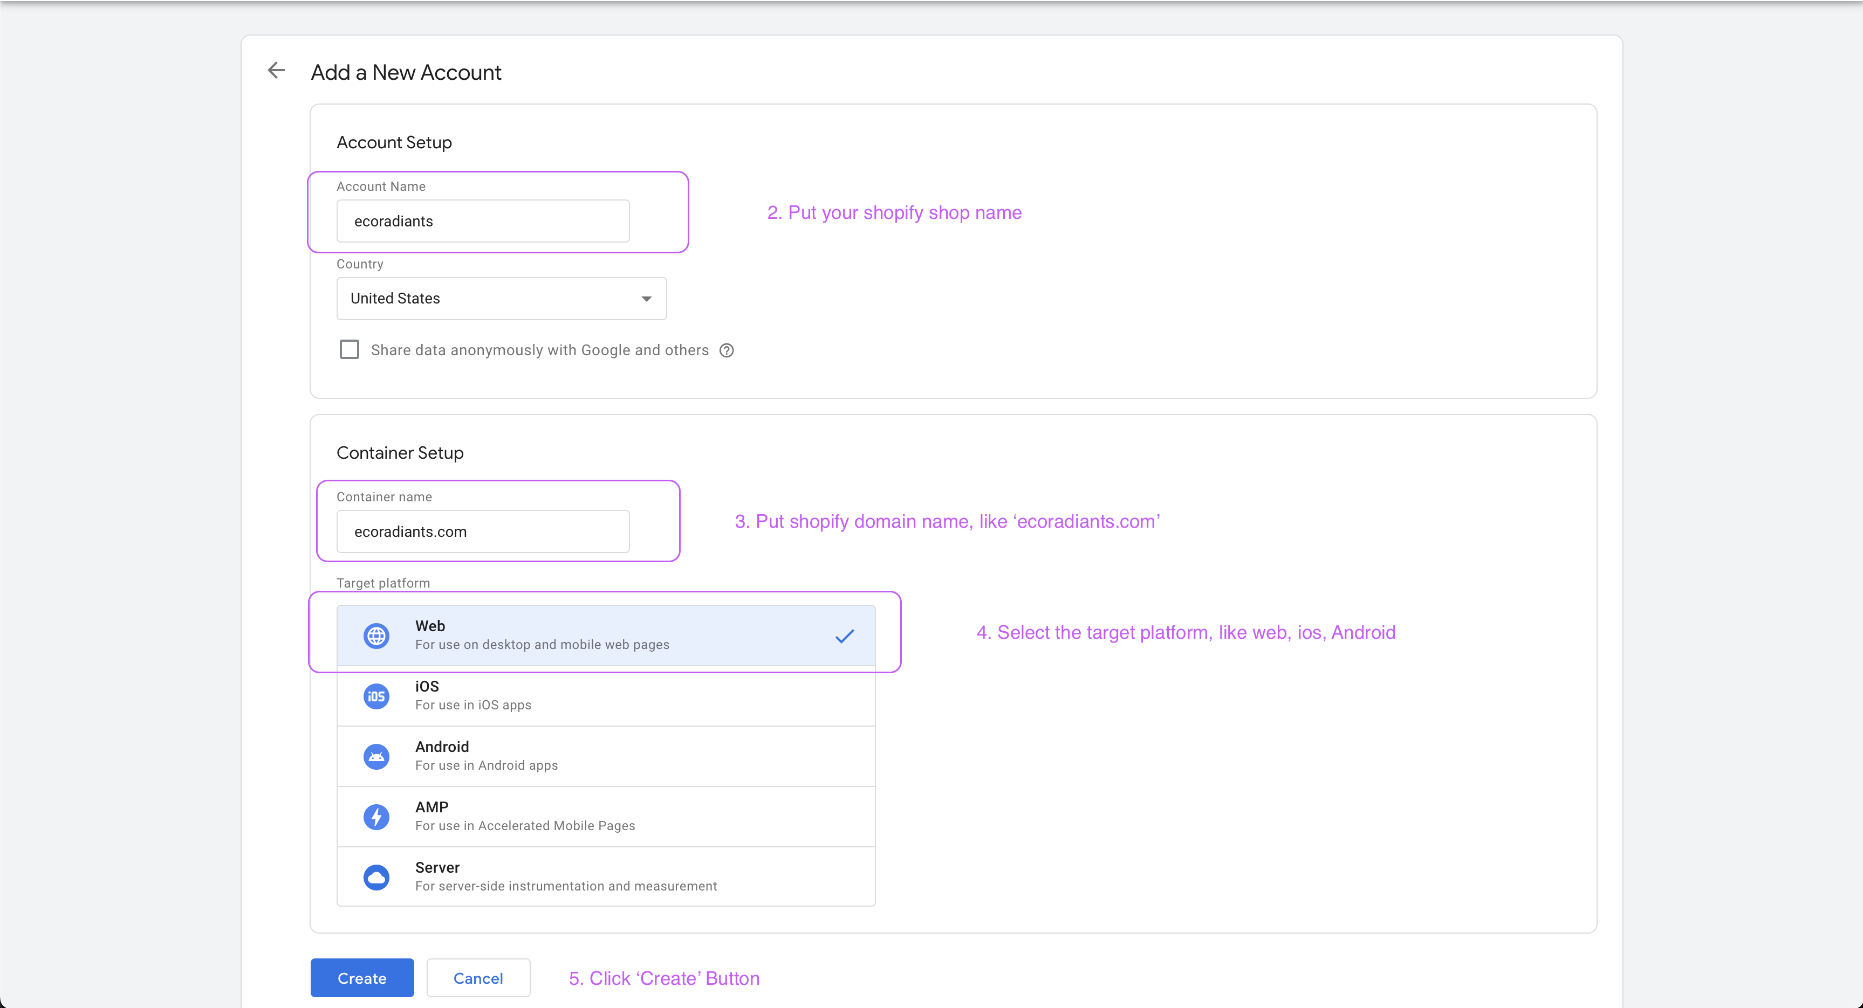This screenshot has width=1863, height=1008.
Task: Click the Server cloud icon
Action: click(376, 877)
